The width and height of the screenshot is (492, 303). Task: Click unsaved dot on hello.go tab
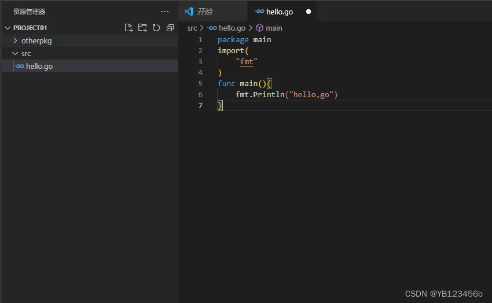(x=309, y=12)
